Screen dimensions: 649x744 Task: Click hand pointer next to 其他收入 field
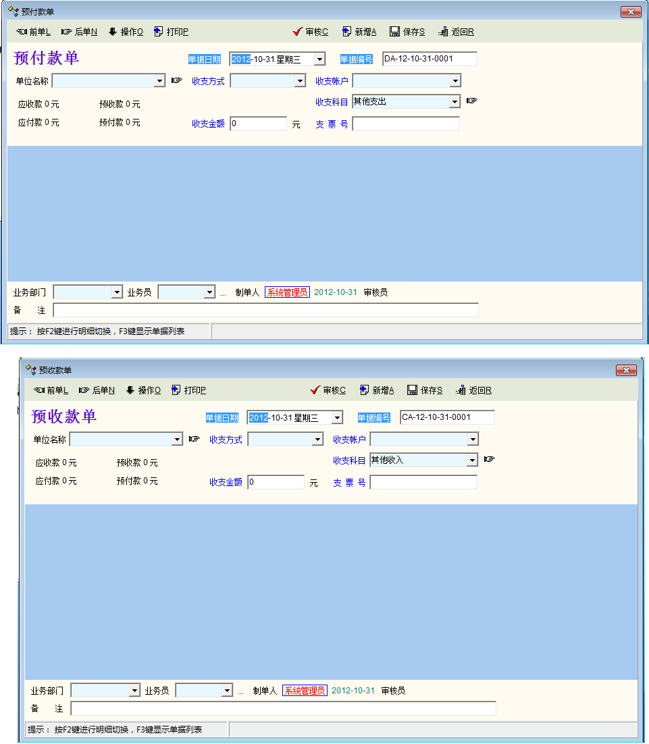click(490, 459)
